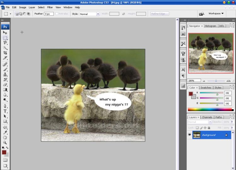
Task: Click the Navigator zoom percentage field
Action: (194, 81)
